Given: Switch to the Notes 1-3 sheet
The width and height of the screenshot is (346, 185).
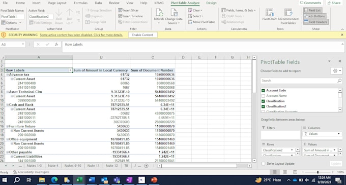Looking at the screenshot, I should tap(34, 166).
